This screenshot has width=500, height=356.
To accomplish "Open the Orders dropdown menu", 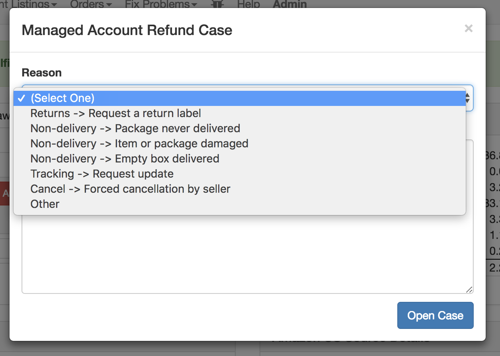I will click(91, 4).
